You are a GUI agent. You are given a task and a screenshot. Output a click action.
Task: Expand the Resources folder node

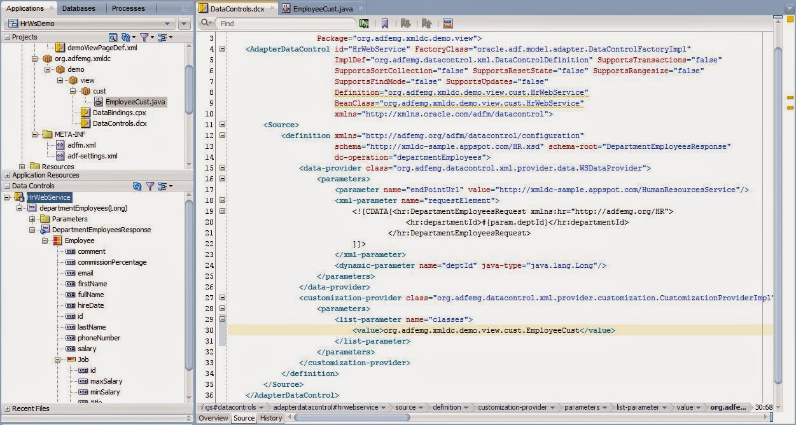(x=22, y=167)
